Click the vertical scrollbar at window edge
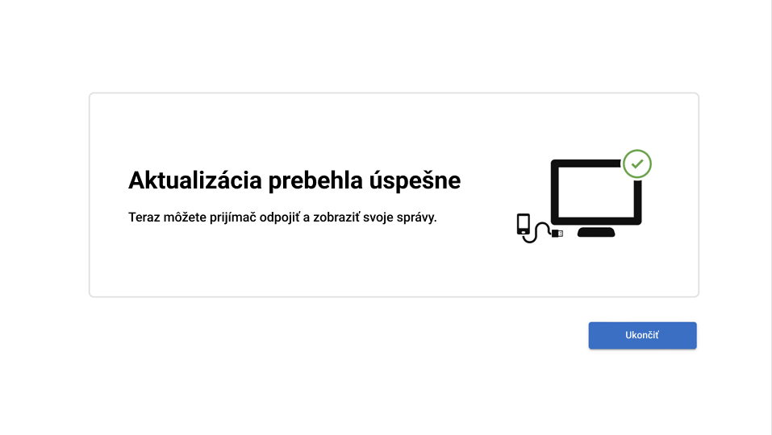 [769, 217]
